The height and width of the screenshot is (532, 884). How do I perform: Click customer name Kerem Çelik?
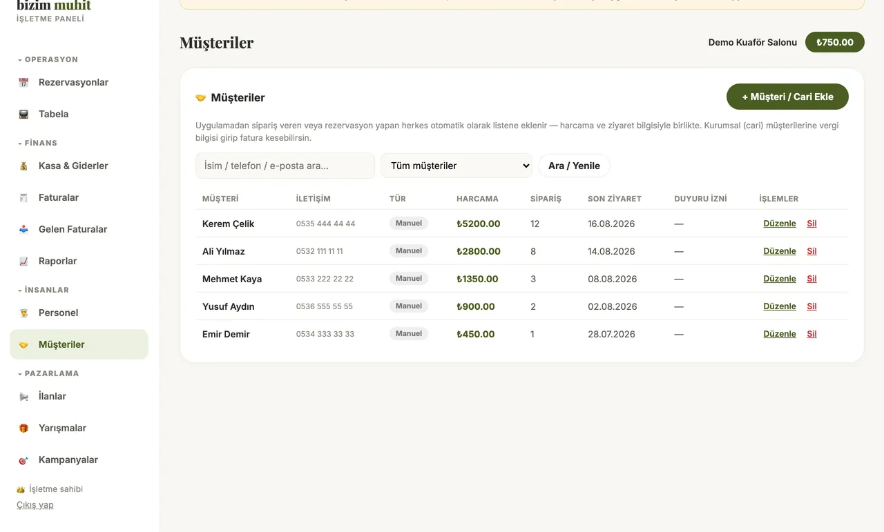pos(229,224)
